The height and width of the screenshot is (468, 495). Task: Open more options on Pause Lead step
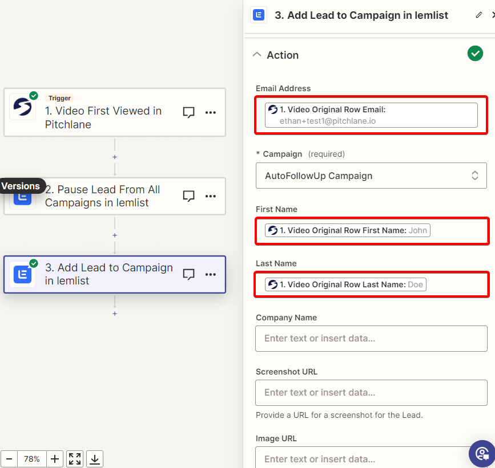coord(211,196)
